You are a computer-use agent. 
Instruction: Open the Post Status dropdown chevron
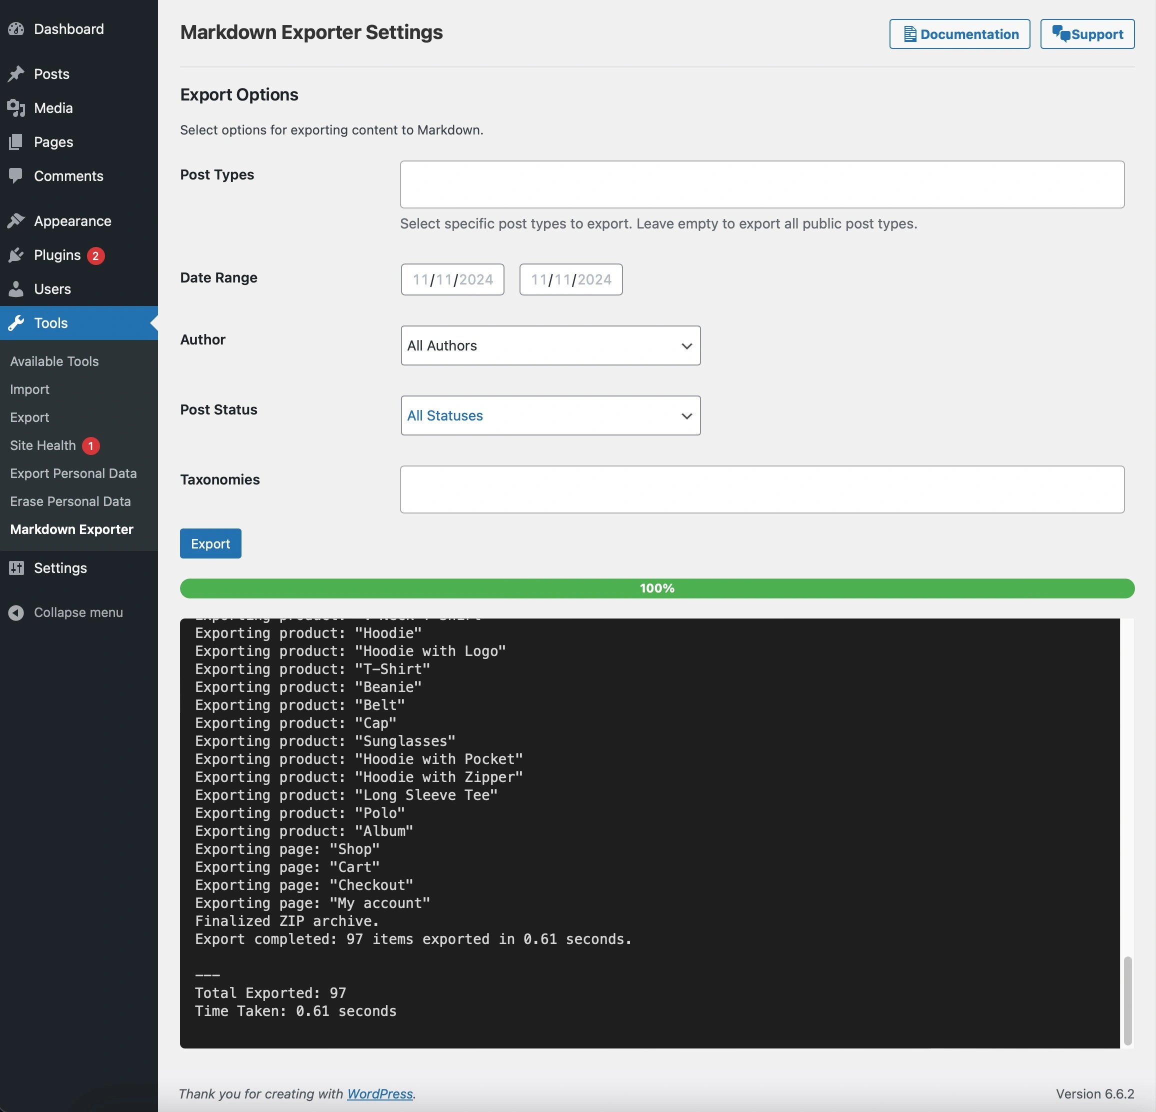click(x=686, y=416)
